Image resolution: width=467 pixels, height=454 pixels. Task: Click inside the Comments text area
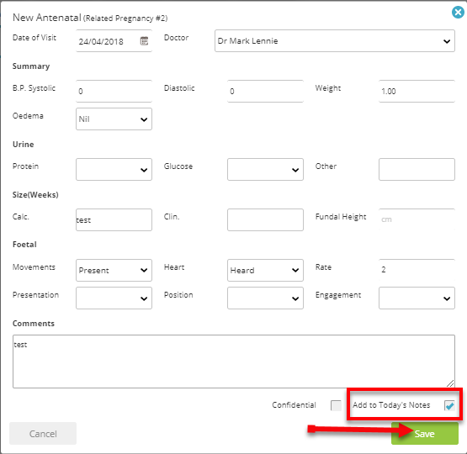[x=234, y=362]
